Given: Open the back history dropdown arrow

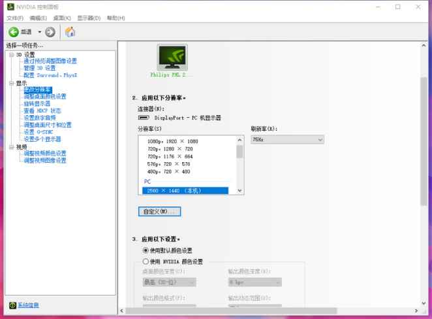Looking at the screenshot, I should (x=40, y=32).
